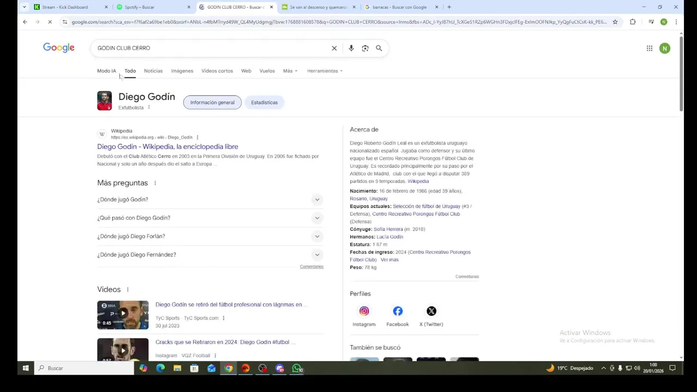This screenshot has width=697, height=392.
Task: Open the Windows Start menu
Action: tap(26, 368)
